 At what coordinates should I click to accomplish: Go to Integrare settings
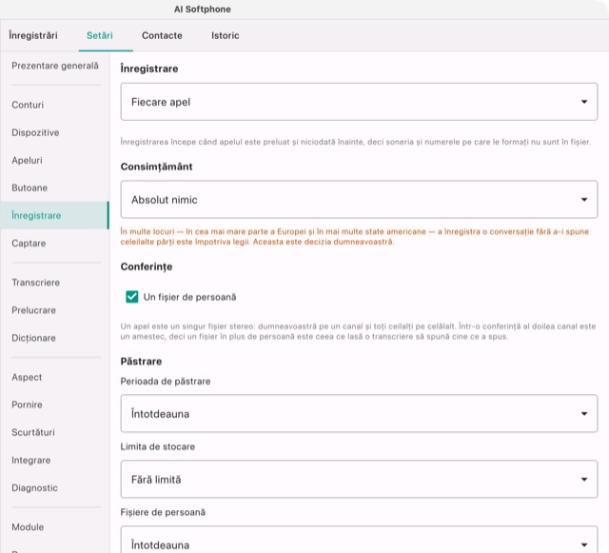[x=55, y=460]
